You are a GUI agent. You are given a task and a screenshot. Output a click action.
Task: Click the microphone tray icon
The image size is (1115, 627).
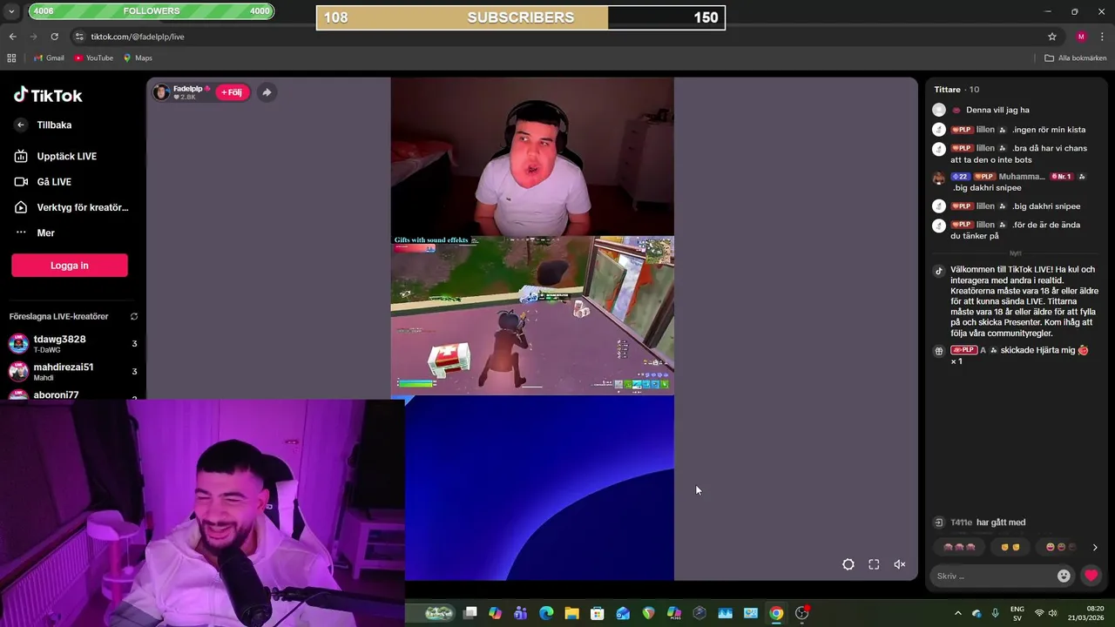click(x=995, y=613)
